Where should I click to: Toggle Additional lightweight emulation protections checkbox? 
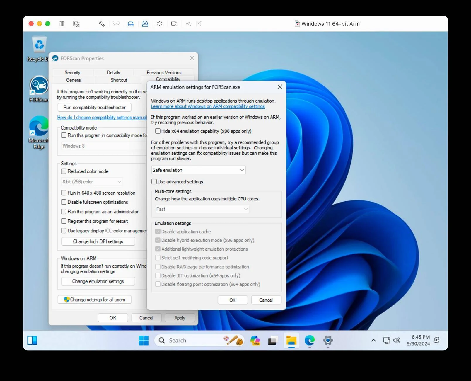click(x=158, y=249)
